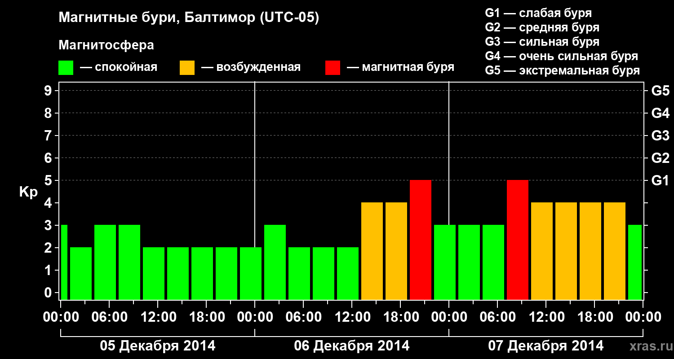Click the 'Kp' axis label
Viewport: 674px width, 359px height.
[x=28, y=192]
